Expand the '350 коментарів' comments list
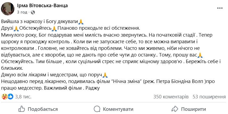The width and height of the screenshot is (228, 114). 171,97
